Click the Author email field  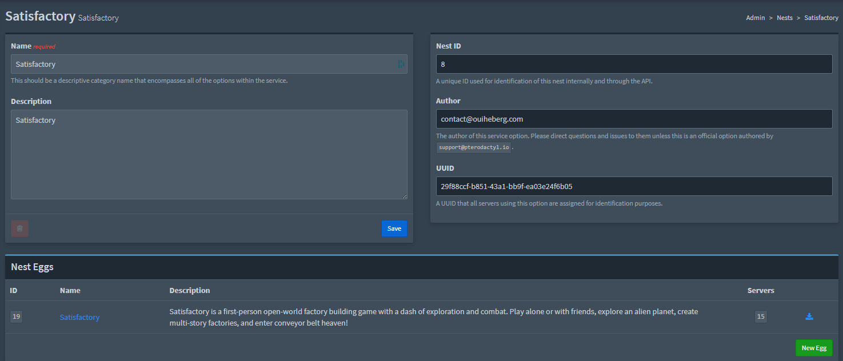pyautogui.click(x=634, y=119)
